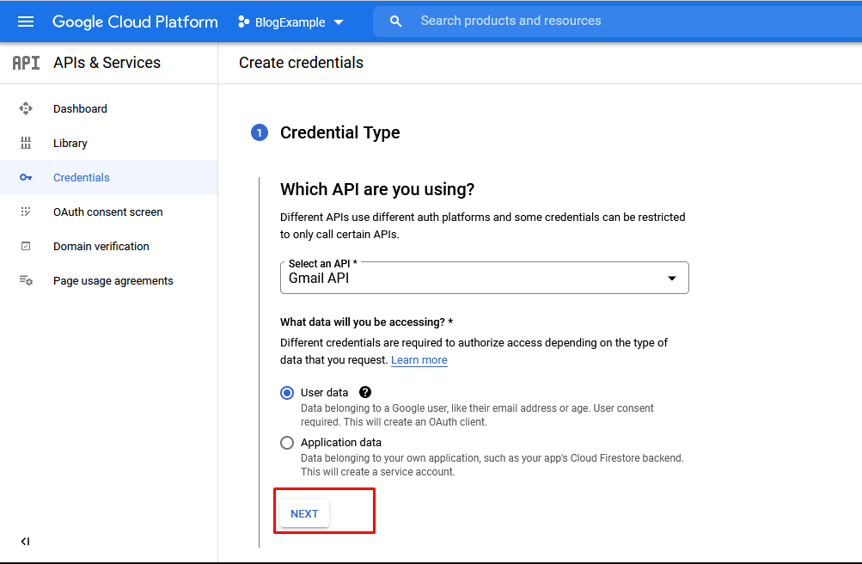Collapse the sidebar with the arrow icon
The height and width of the screenshot is (564, 862).
tap(25, 542)
